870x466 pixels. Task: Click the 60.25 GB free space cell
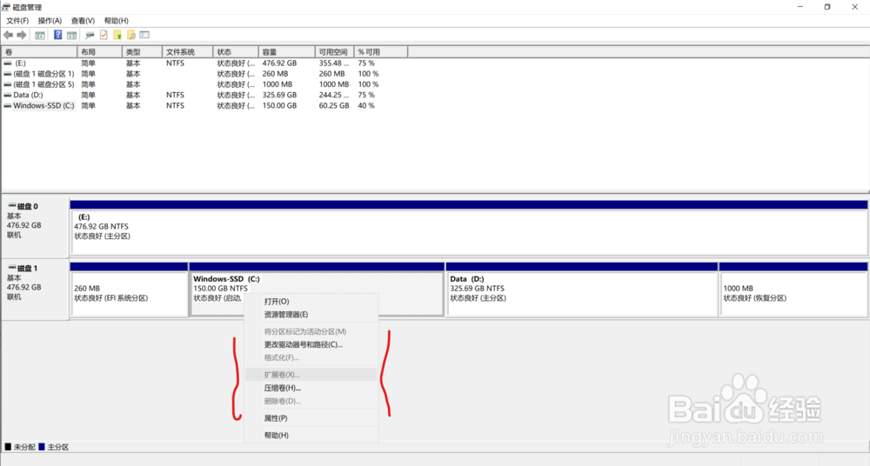[x=334, y=105]
